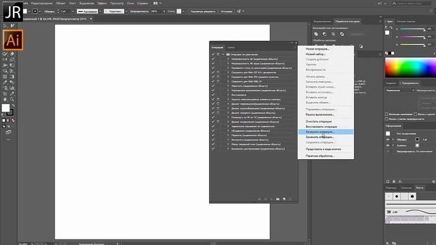Click the None (red slash) button in toolbox
The image size is (436, 245).
[x=13, y=120]
